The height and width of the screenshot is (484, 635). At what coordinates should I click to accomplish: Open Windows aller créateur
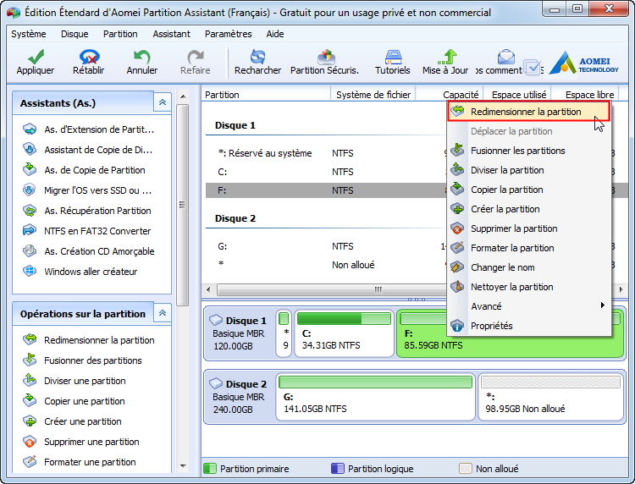point(80,272)
